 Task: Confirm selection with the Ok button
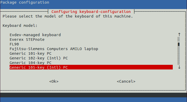point(54,81)
